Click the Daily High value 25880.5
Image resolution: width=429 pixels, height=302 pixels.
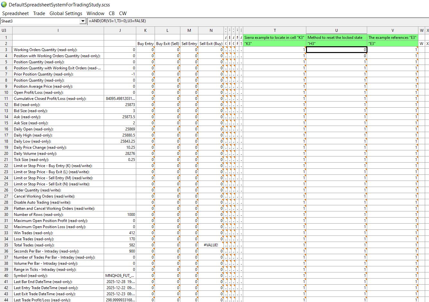click(x=120, y=135)
